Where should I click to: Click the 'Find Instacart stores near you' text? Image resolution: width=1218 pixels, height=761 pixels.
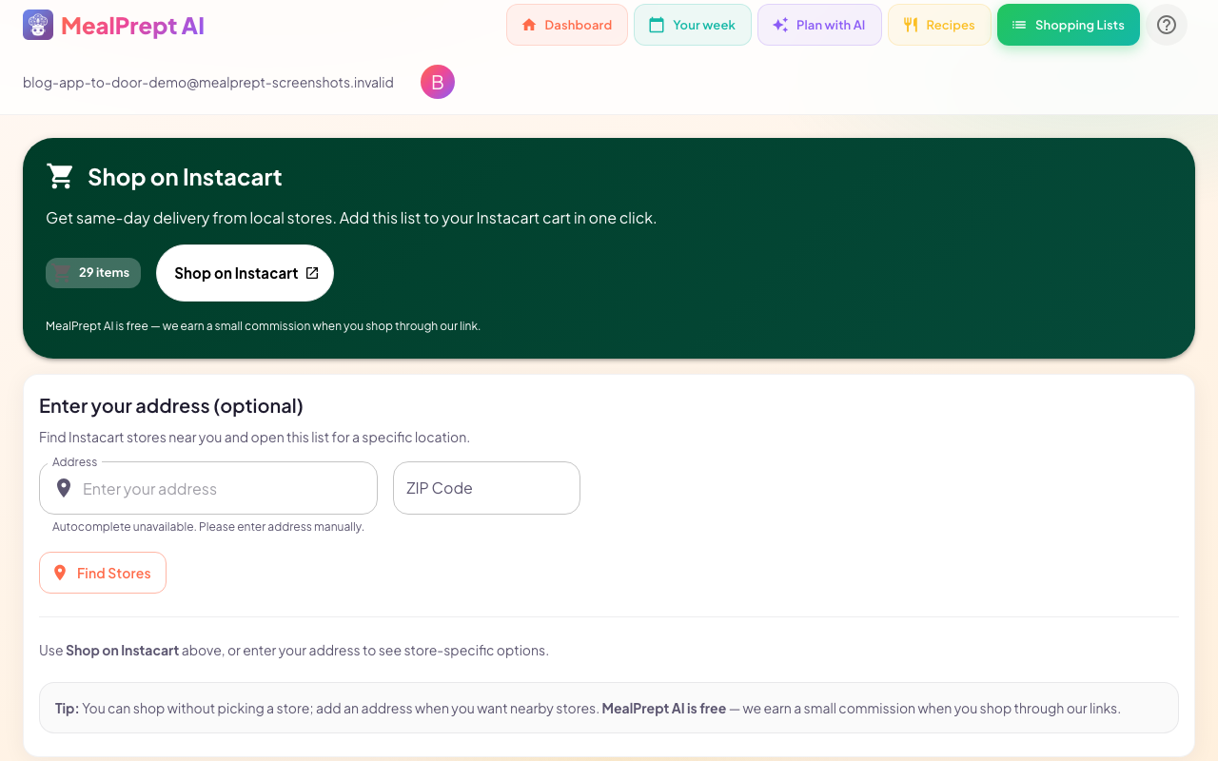point(254,438)
